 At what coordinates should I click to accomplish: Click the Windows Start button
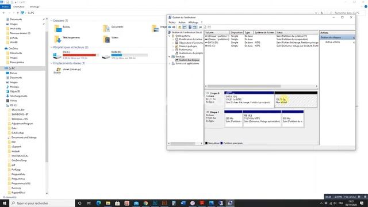(5, 203)
